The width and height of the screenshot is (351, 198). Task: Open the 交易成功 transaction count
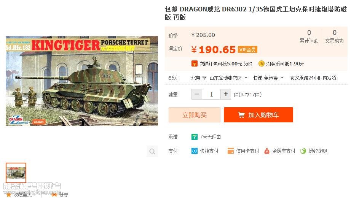(334, 36)
